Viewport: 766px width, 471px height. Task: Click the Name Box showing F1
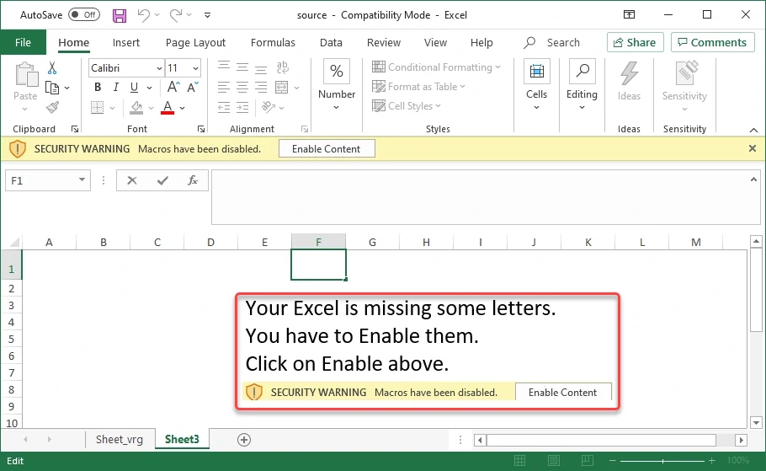(x=48, y=180)
